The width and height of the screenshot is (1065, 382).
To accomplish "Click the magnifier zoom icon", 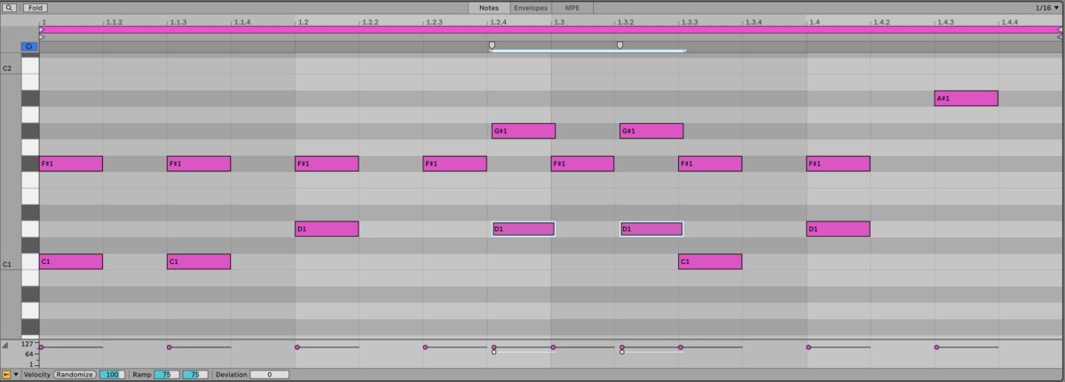I will (9, 7).
